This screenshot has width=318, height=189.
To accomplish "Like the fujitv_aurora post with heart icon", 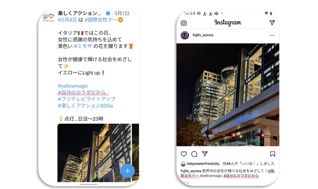I will [184, 154].
